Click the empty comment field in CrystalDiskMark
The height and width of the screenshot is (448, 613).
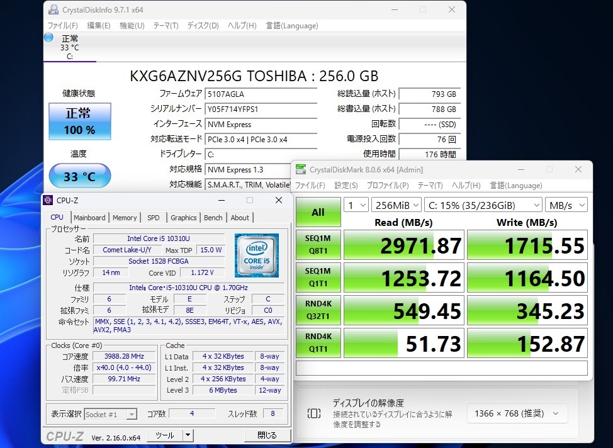pyautogui.click(x=442, y=368)
